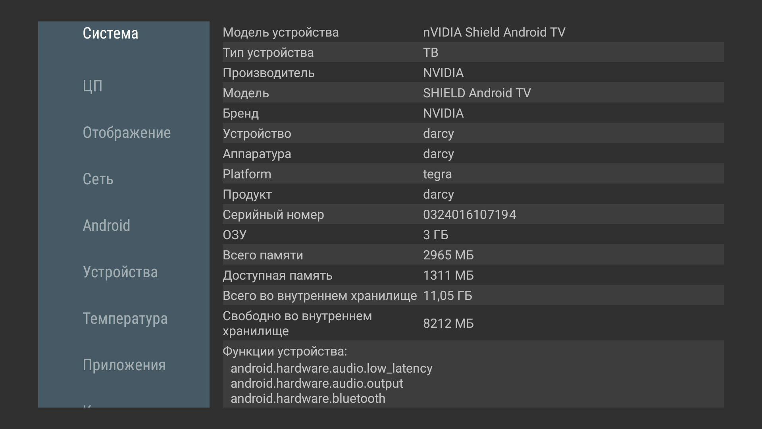The image size is (762, 429).
Task: Click the Производитель NVIDIA row
Action: (x=472, y=73)
